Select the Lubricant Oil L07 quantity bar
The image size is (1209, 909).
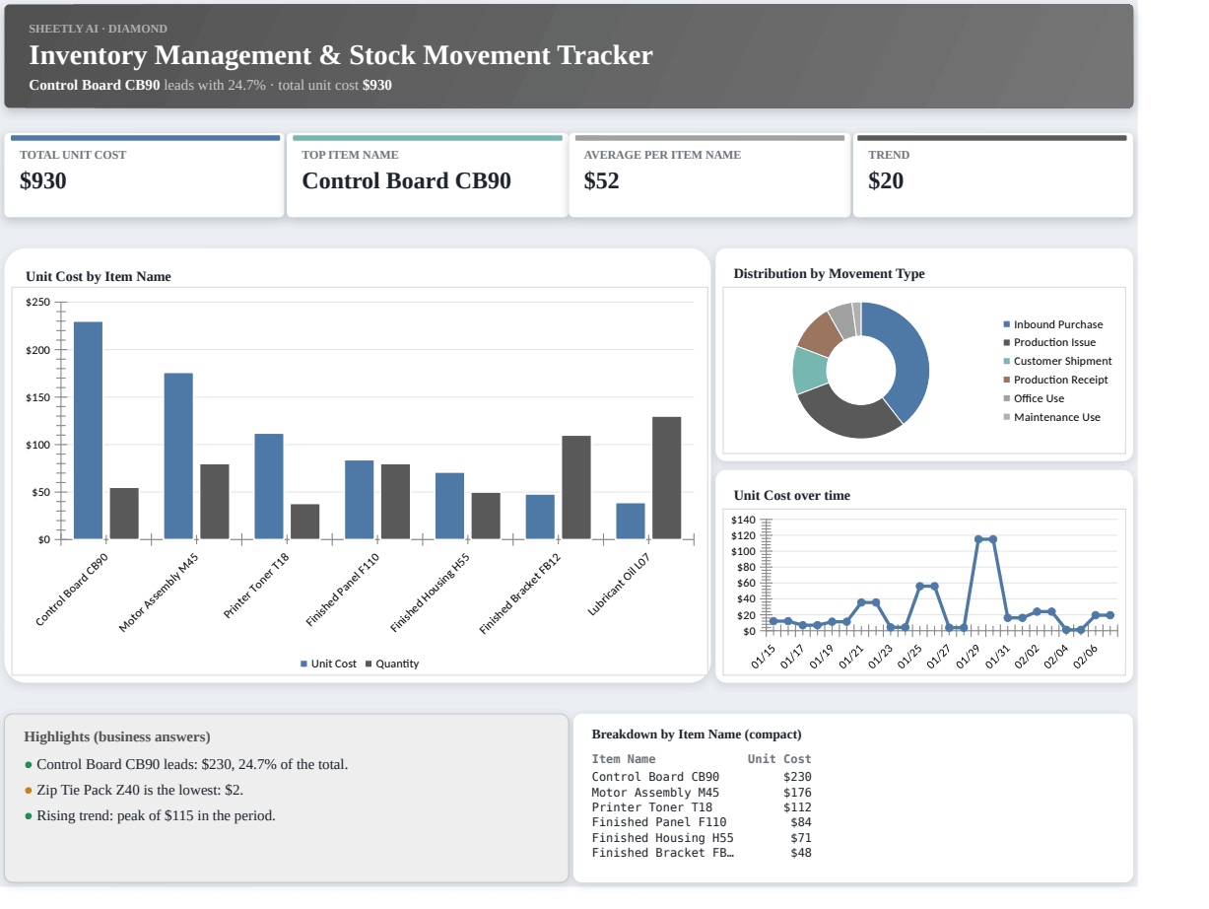666,478
